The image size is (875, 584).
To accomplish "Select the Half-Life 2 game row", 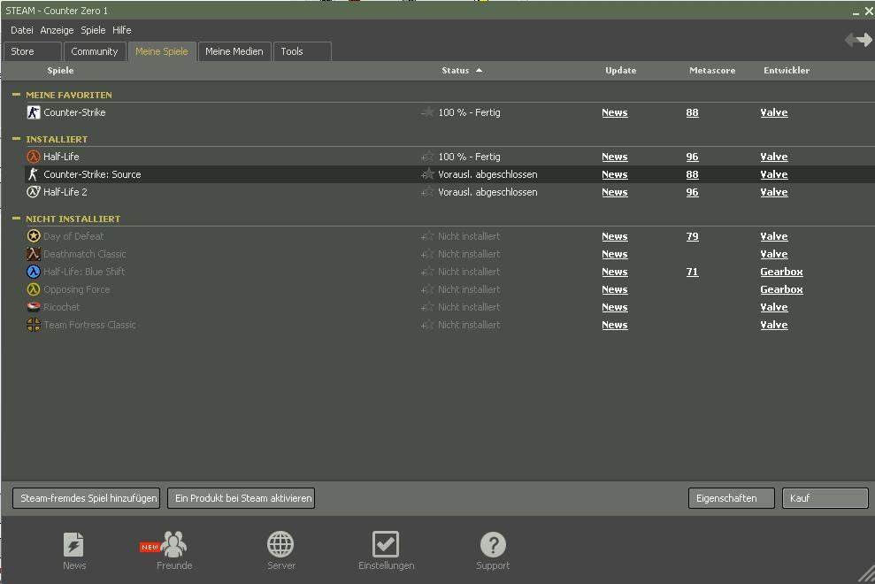I will pos(449,192).
